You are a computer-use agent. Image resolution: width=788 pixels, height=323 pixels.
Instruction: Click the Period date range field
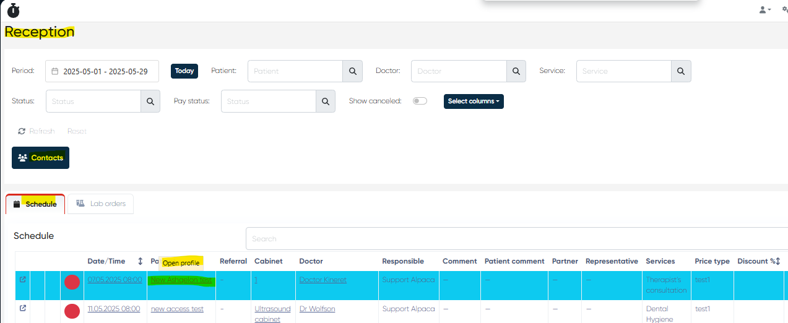[x=102, y=71]
